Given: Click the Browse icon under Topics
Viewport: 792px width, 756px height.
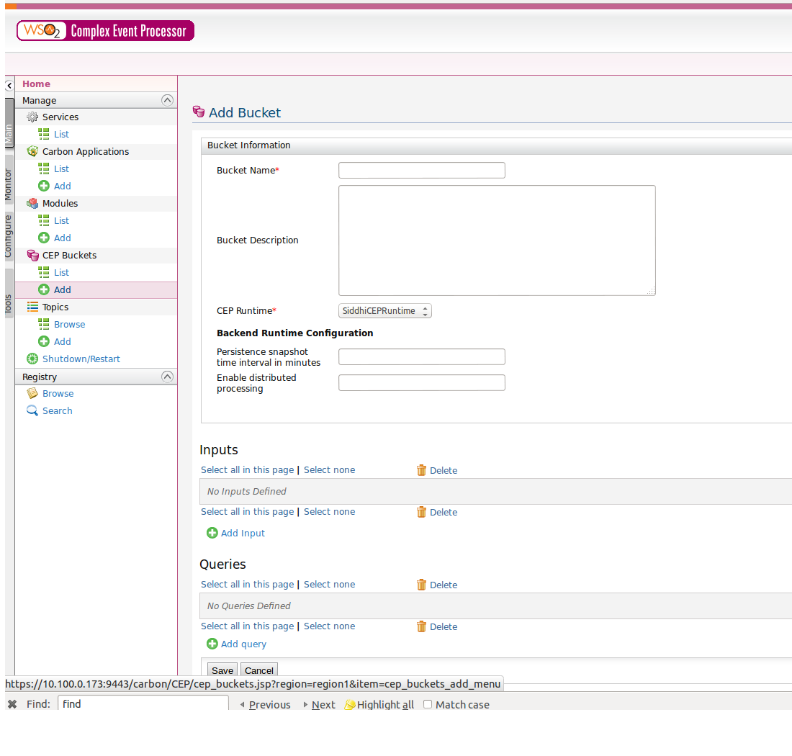Looking at the screenshot, I should pos(44,324).
